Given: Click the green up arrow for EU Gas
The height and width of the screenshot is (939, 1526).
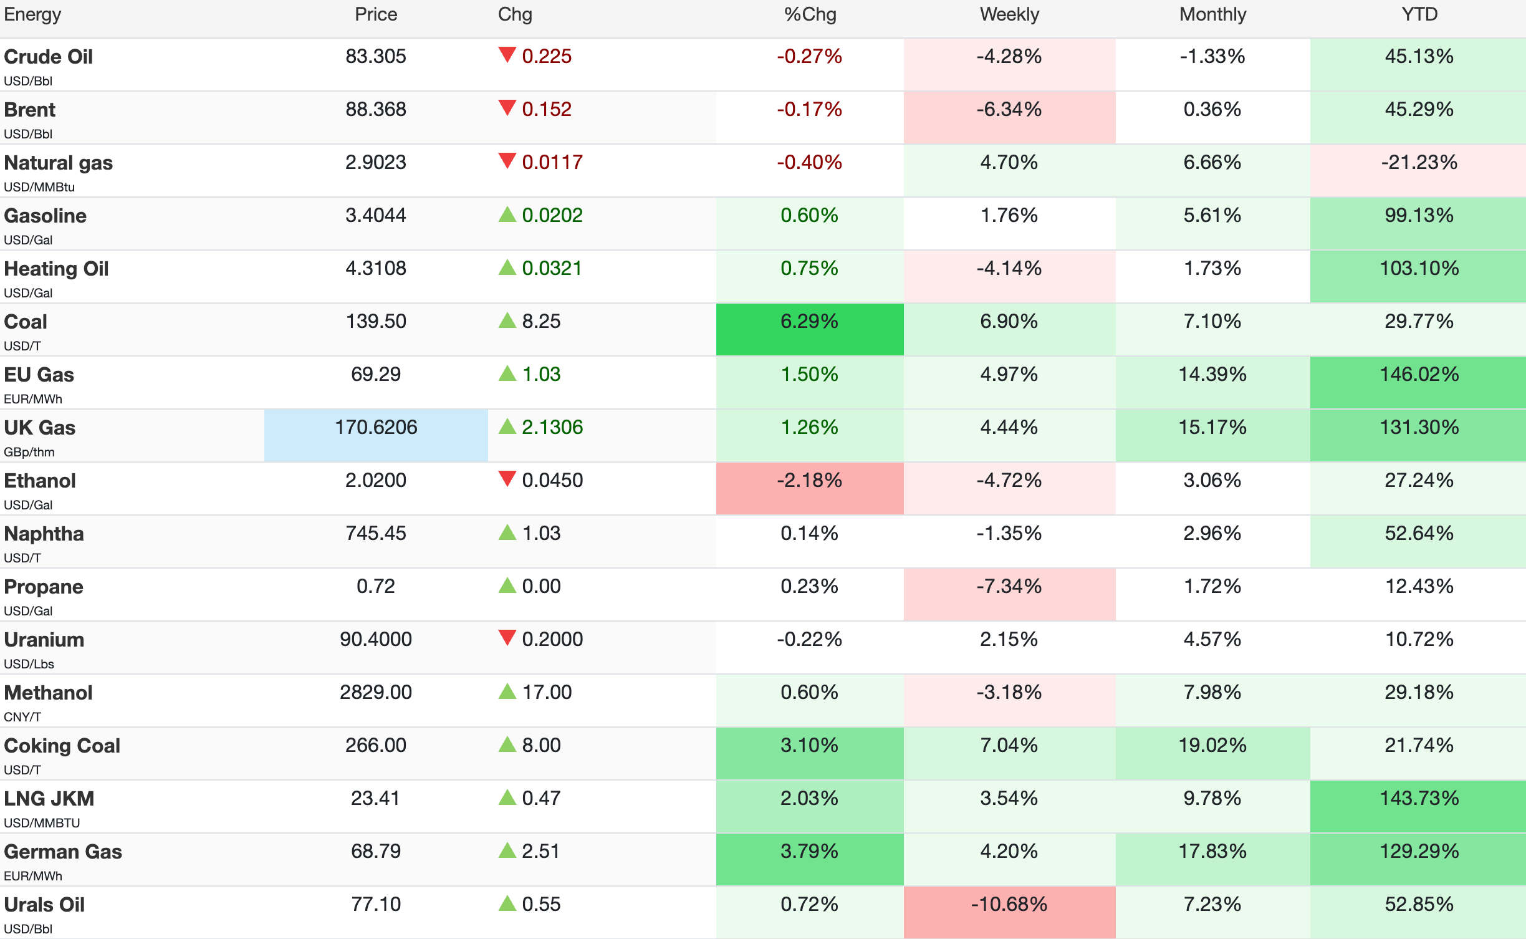Looking at the screenshot, I should click(507, 373).
